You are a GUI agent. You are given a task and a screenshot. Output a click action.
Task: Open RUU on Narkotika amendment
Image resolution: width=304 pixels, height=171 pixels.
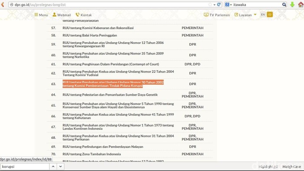pyautogui.click(x=113, y=55)
